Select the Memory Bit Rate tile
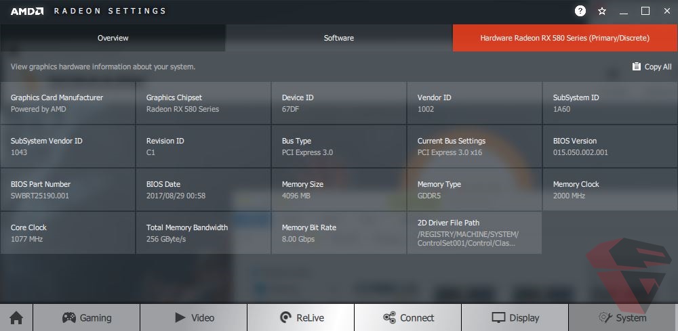678x331 pixels. tap(339, 233)
